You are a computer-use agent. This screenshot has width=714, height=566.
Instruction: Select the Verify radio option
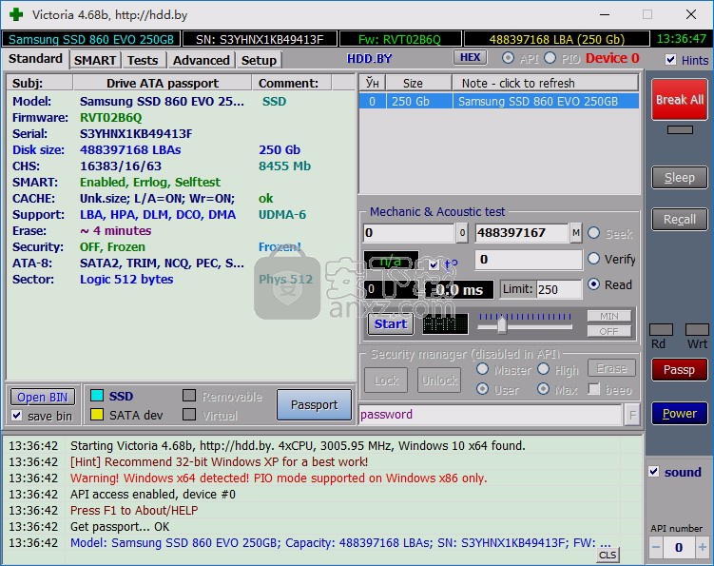click(x=593, y=259)
